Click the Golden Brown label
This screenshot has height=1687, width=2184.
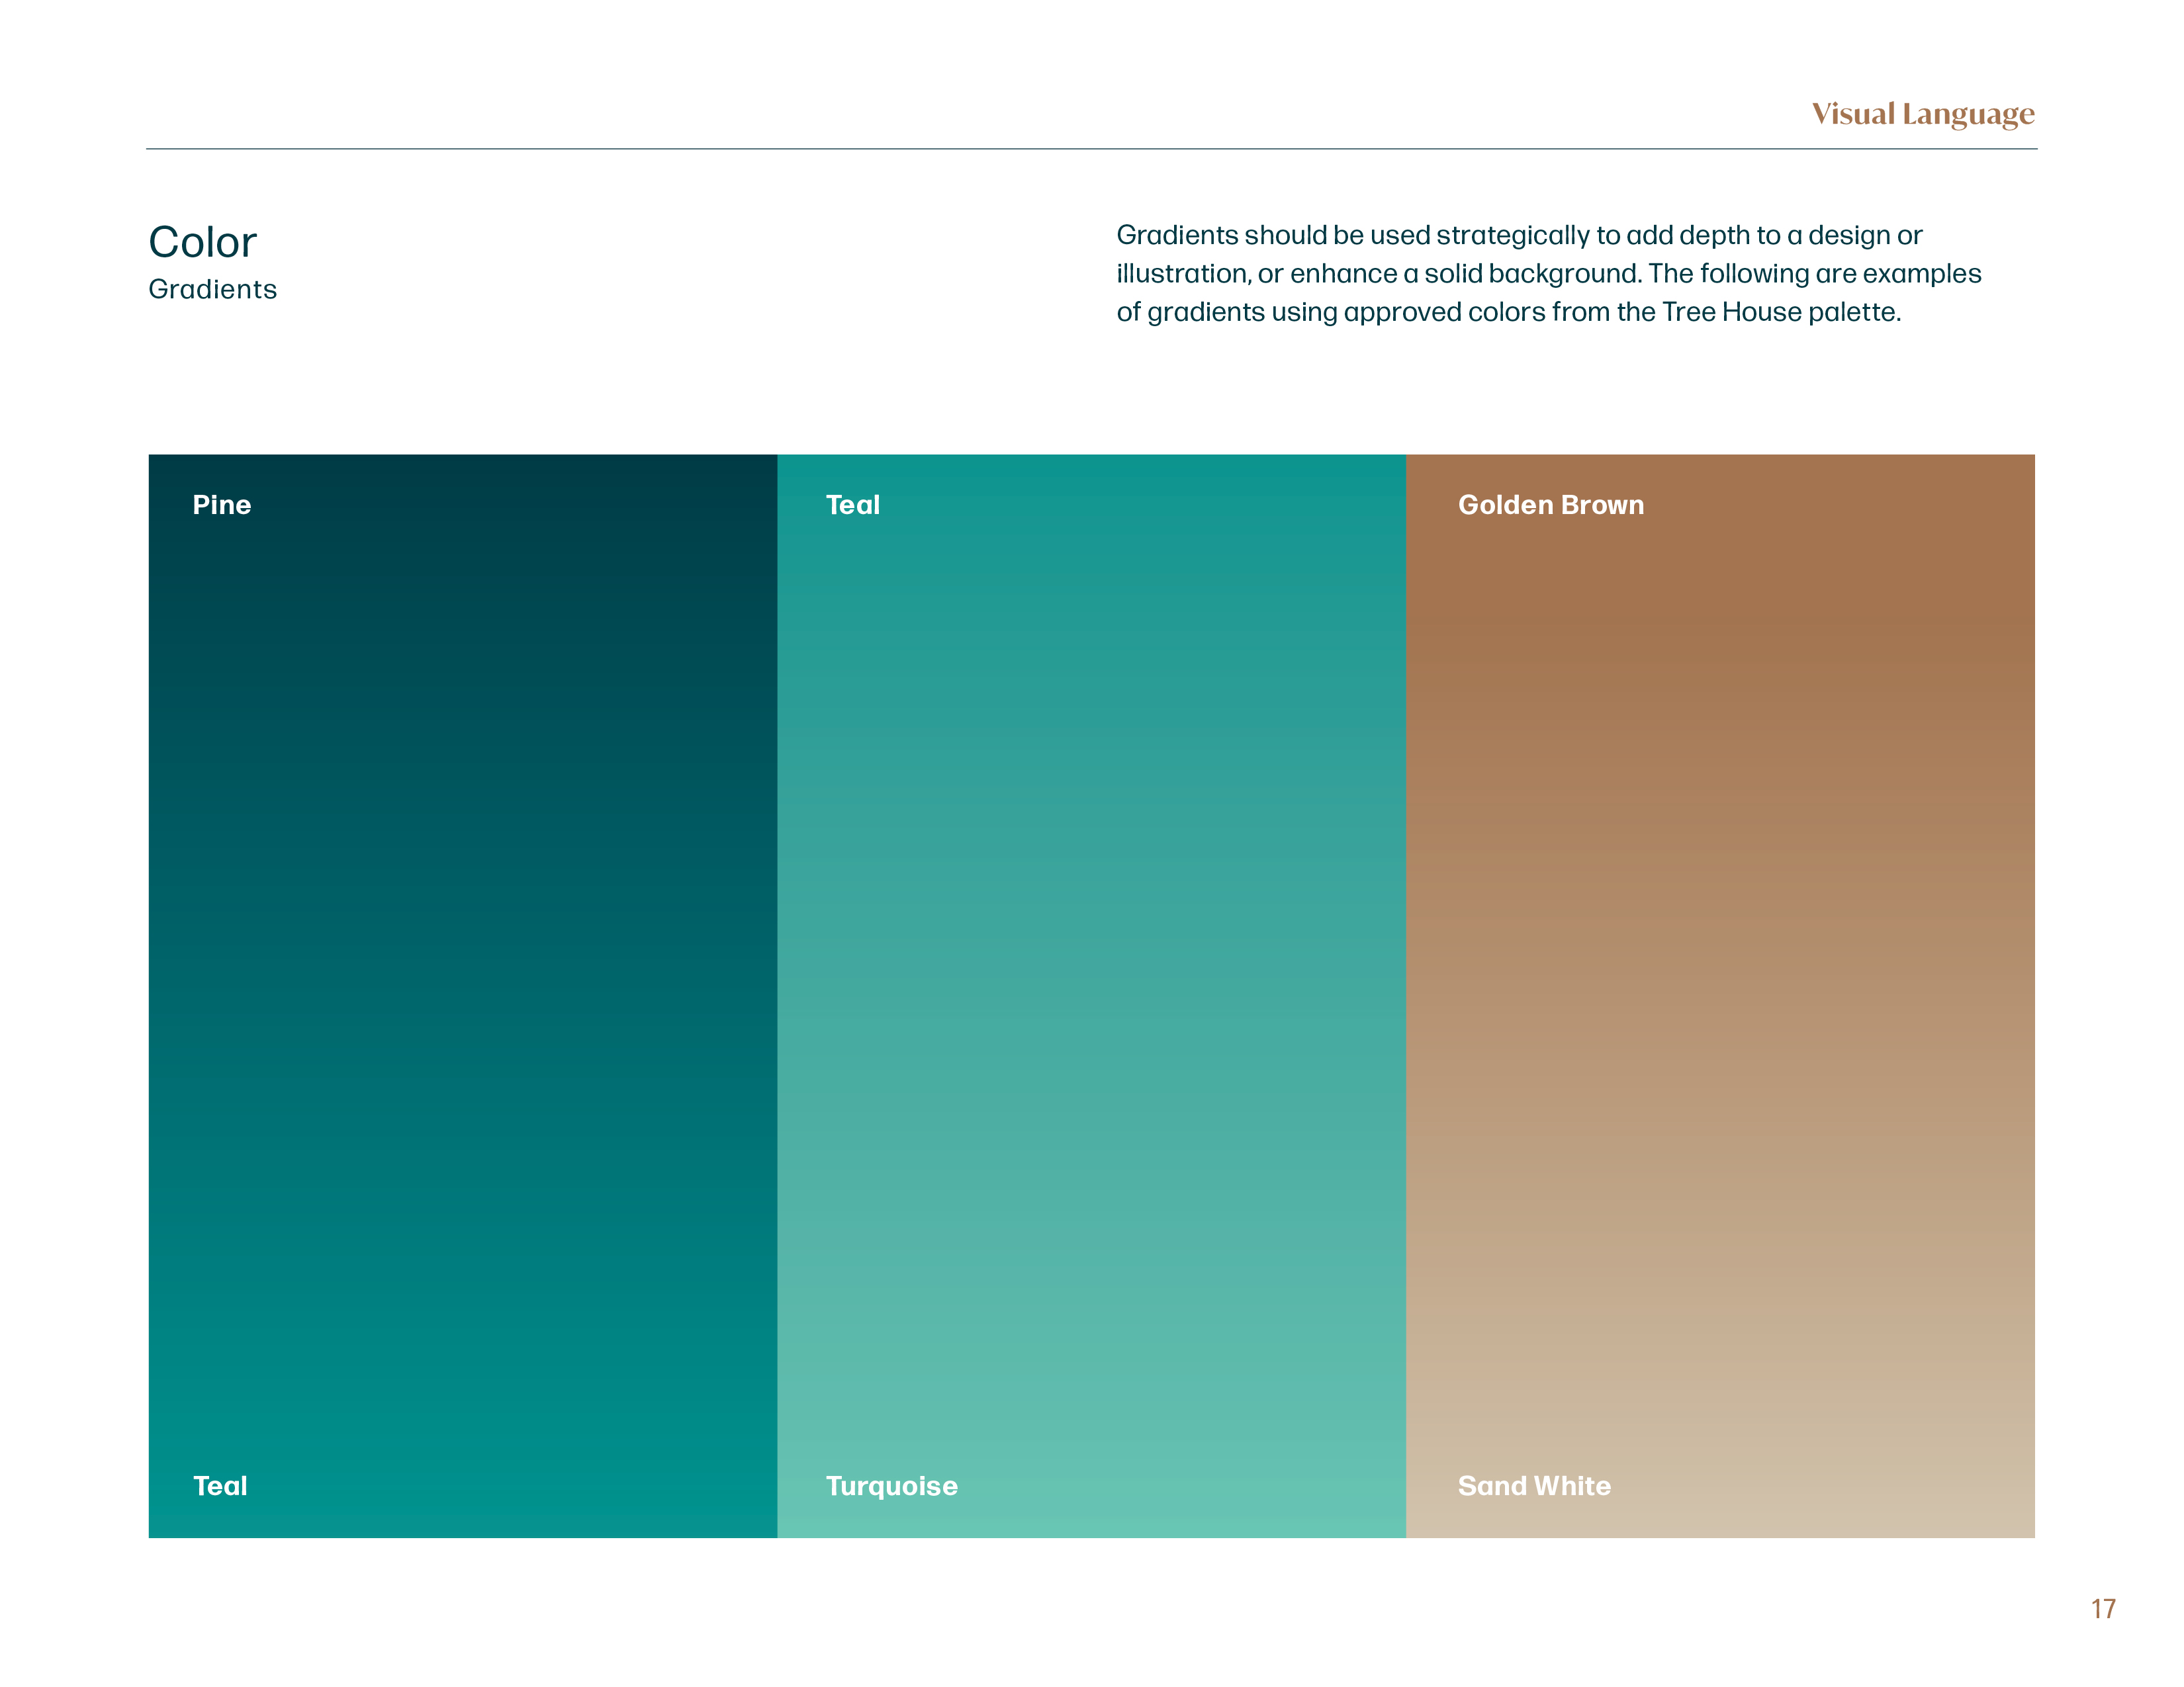[x=1550, y=505]
